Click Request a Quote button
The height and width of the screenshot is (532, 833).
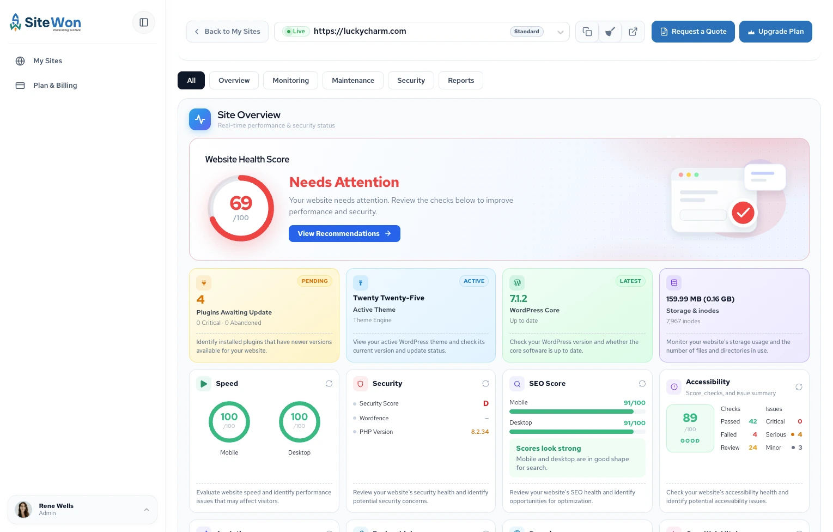tap(693, 32)
